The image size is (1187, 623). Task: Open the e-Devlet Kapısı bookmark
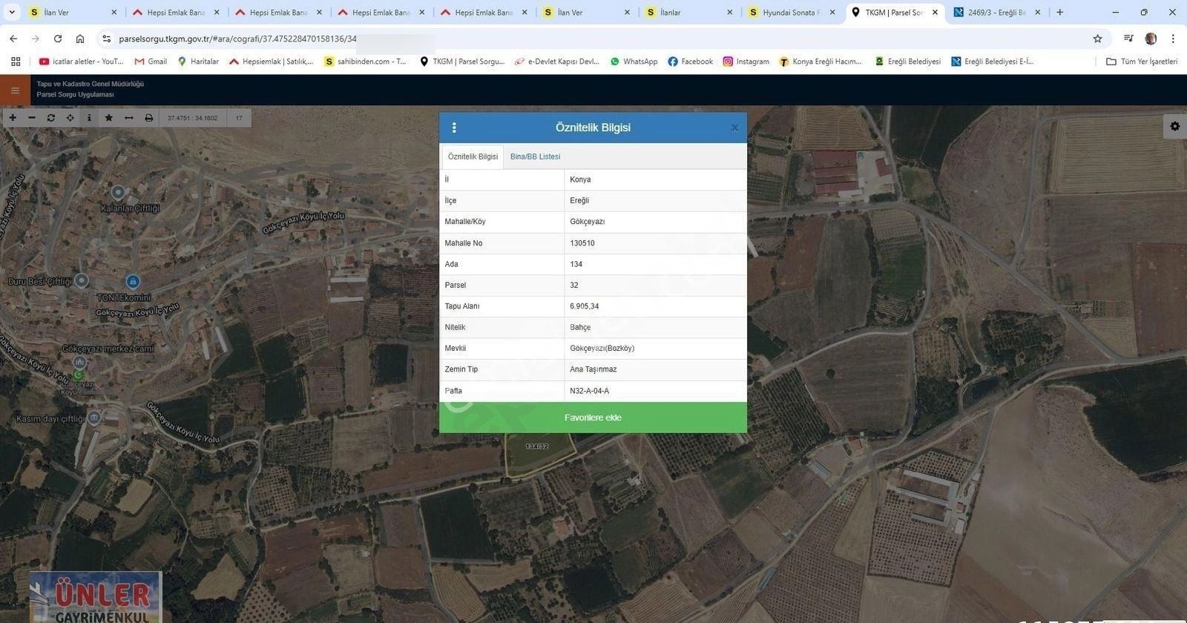tap(557, 62)
